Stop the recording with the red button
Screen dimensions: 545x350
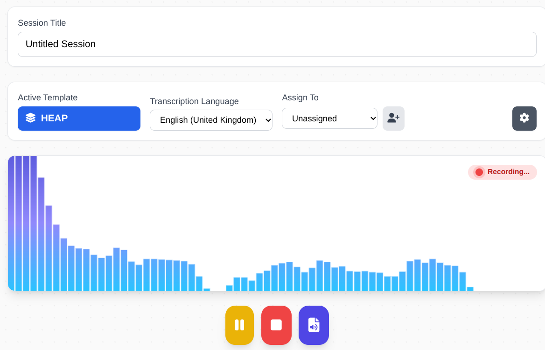tap(276, 325)
